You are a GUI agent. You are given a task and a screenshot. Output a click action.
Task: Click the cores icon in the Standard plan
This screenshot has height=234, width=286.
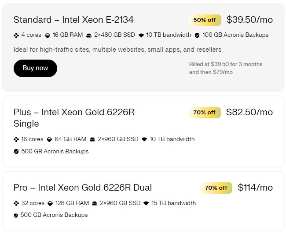click(16, 35)
